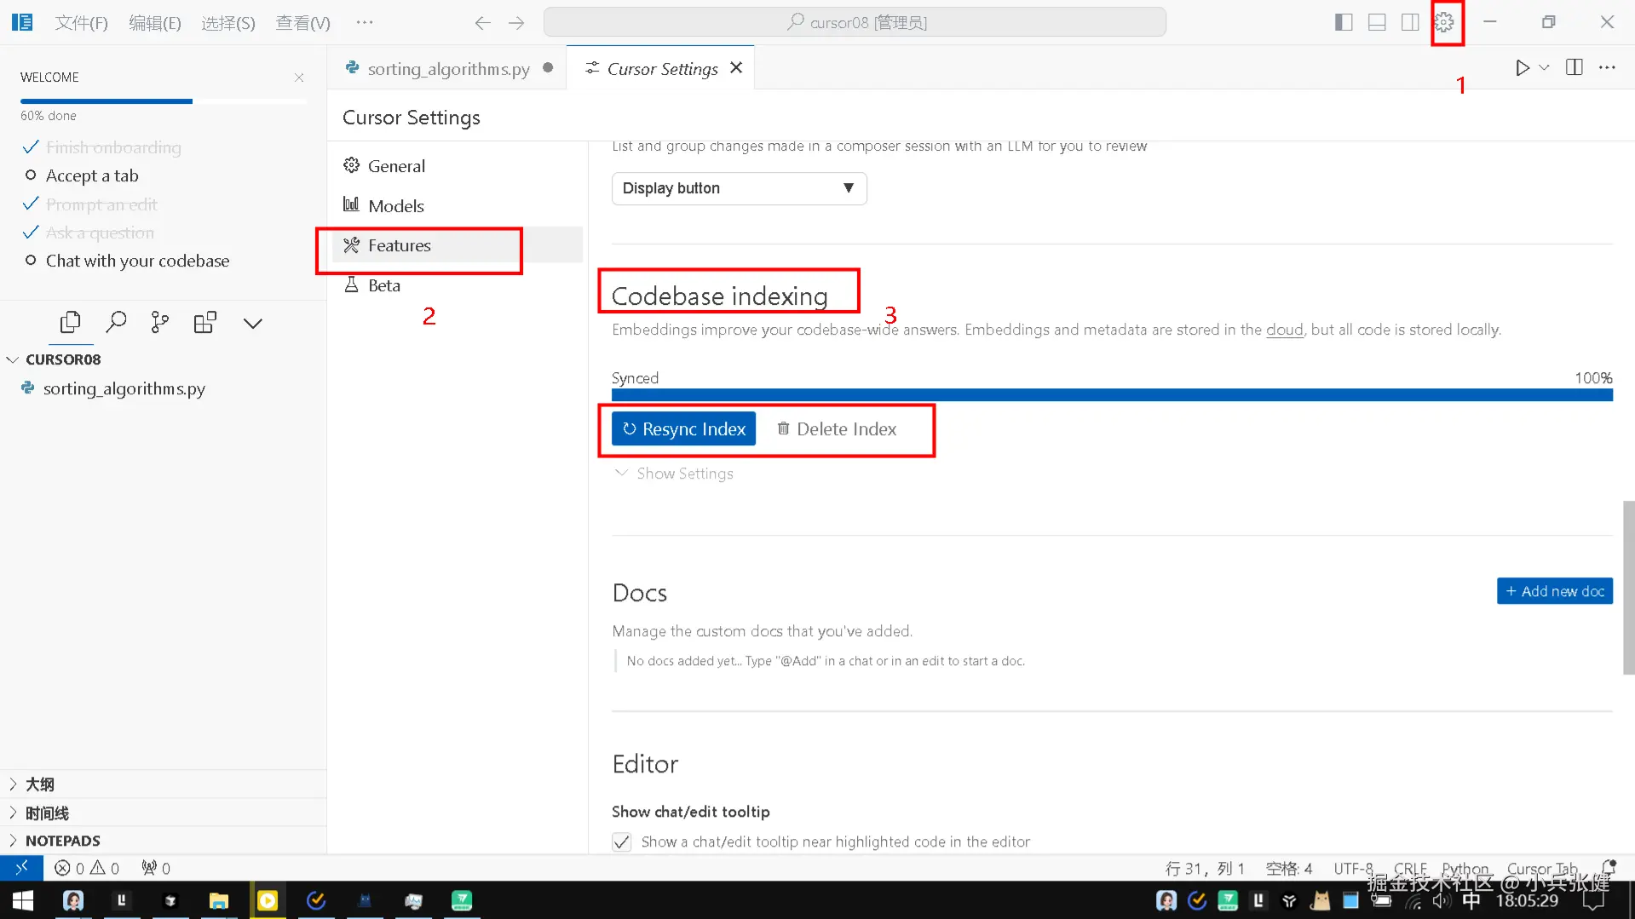Show more menu bar items
This screenshot has height=919, width=1635.
365,23
